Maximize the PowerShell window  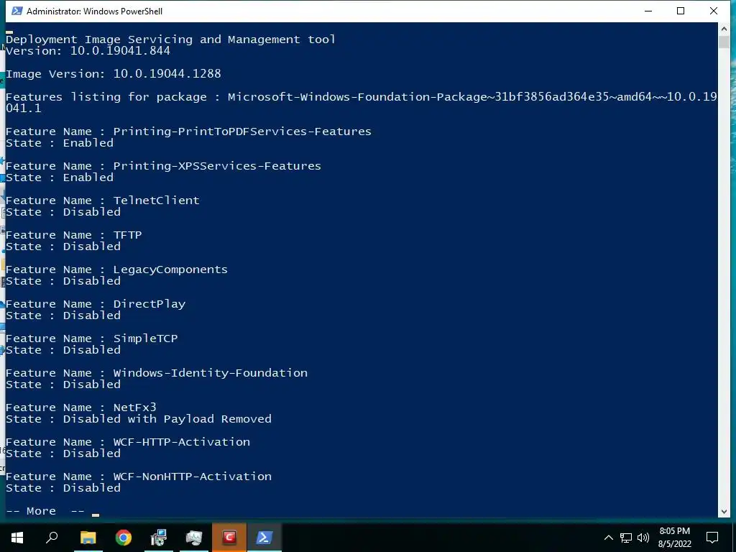681,11
